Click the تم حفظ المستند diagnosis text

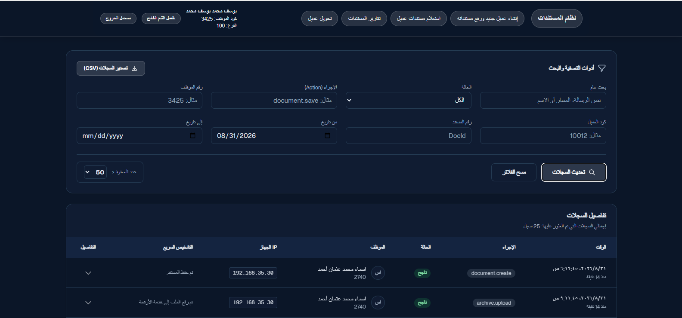coord(180,272)
